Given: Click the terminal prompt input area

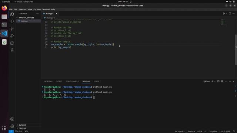Looking at the screenshot, I should 94,97.
